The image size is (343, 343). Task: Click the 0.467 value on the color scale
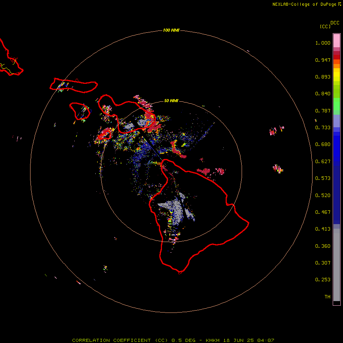(x=323, y=212)
